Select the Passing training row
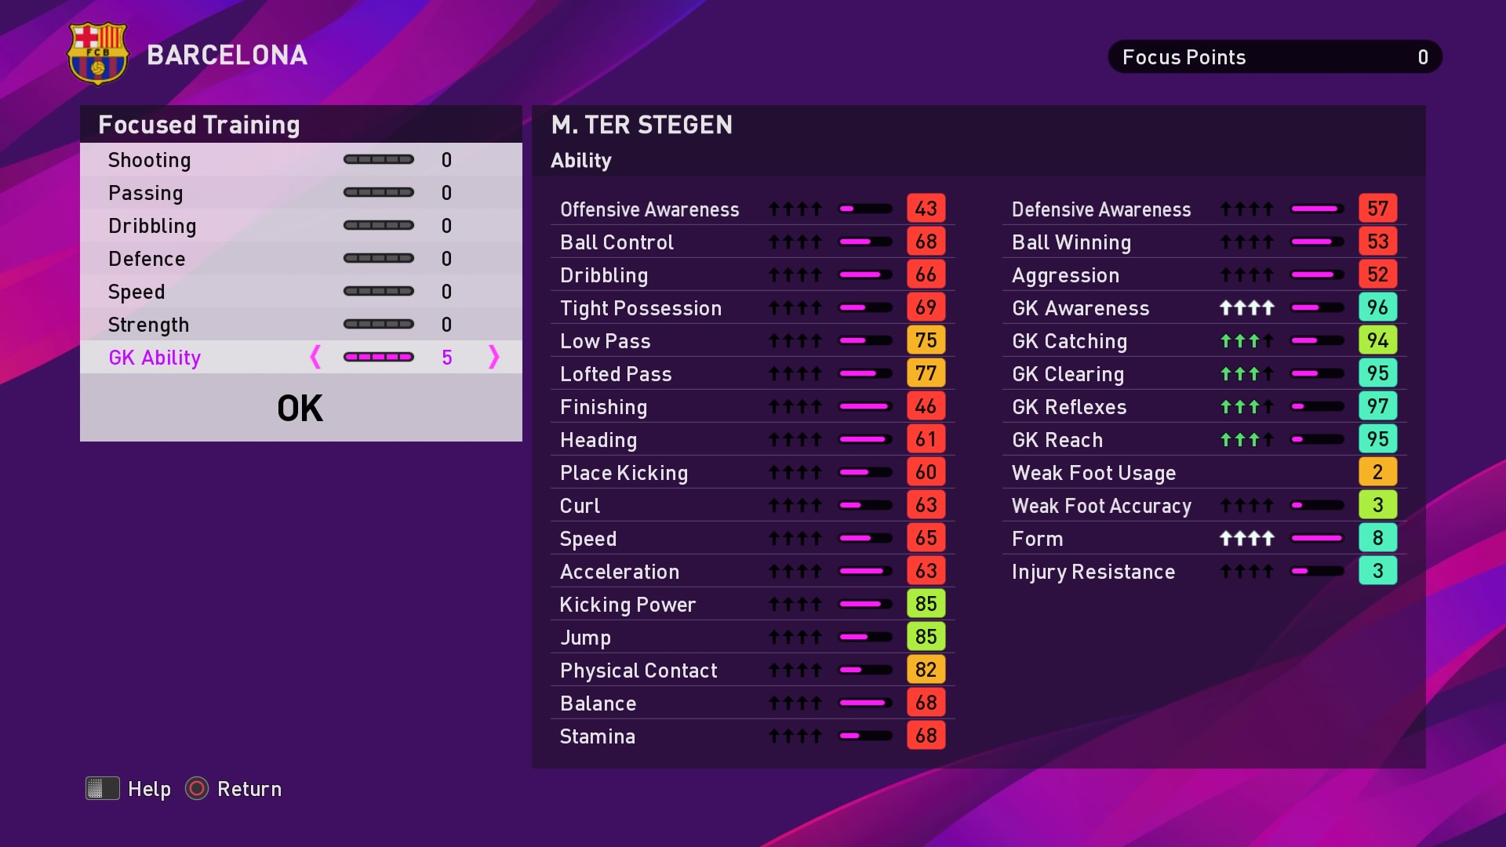The height and width of the screenshot is (847, 1506). [x=301, y=193]
